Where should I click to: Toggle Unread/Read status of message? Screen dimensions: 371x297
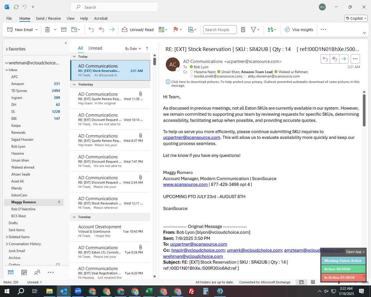pyautogui.click(x=138, y=30)
